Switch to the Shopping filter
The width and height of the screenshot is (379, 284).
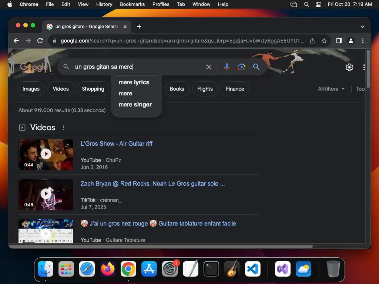click(x=93, y=89)
